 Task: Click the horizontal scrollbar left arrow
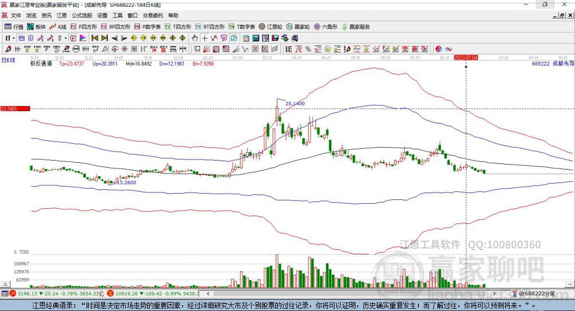click(x=208, y=294)
